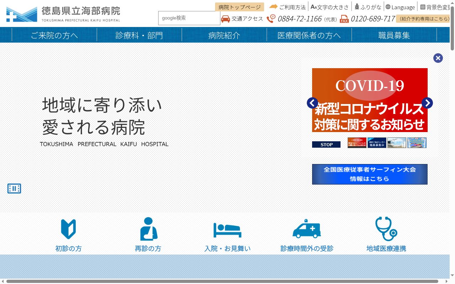Image resolution: width=455 pixels, height=284 pixels.
Task: Click the 初診の方 beginner mark icon
Action: pos(69,229)
